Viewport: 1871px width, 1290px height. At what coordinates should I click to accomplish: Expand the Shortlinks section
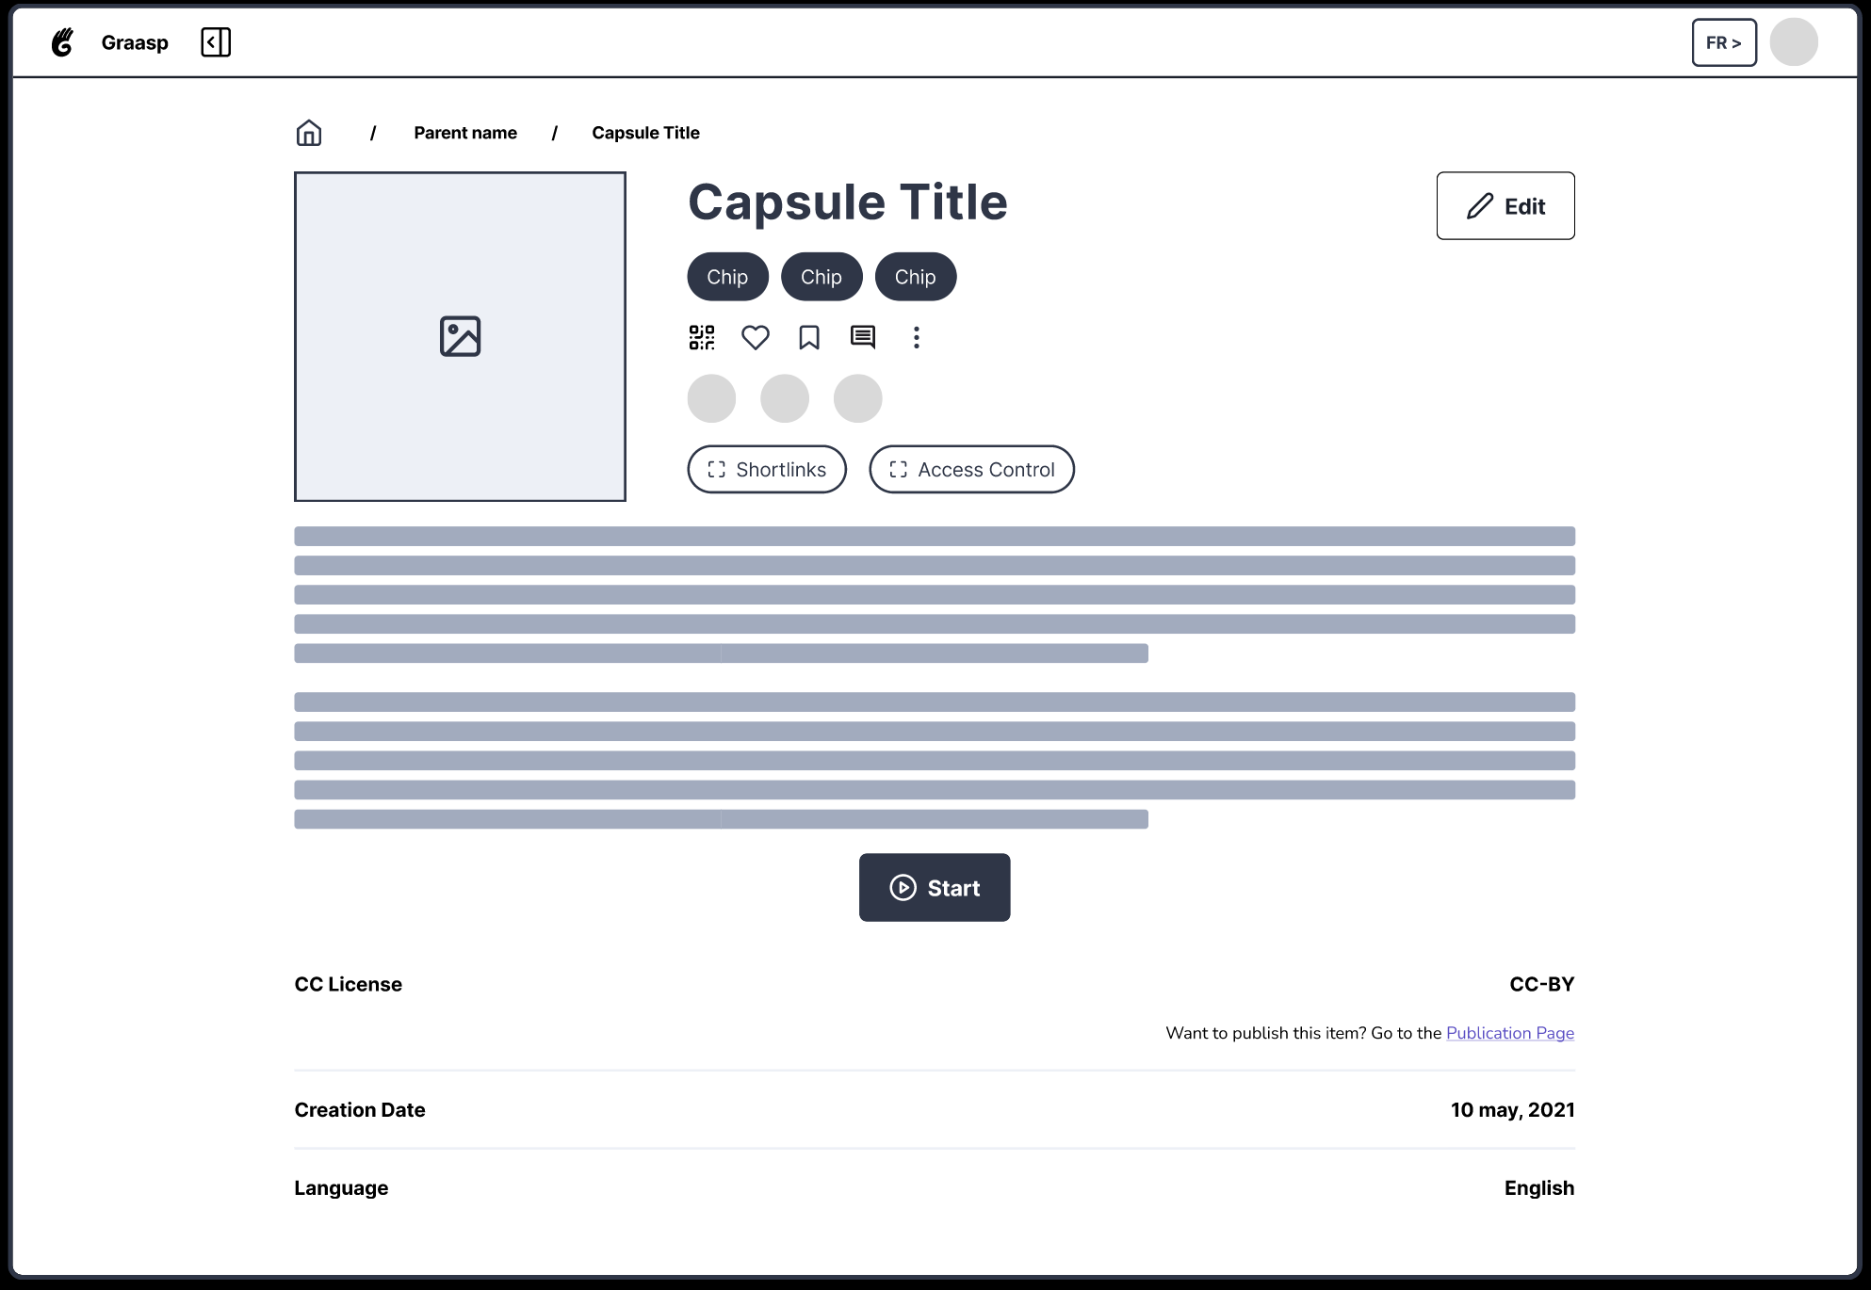click(766, 469)
